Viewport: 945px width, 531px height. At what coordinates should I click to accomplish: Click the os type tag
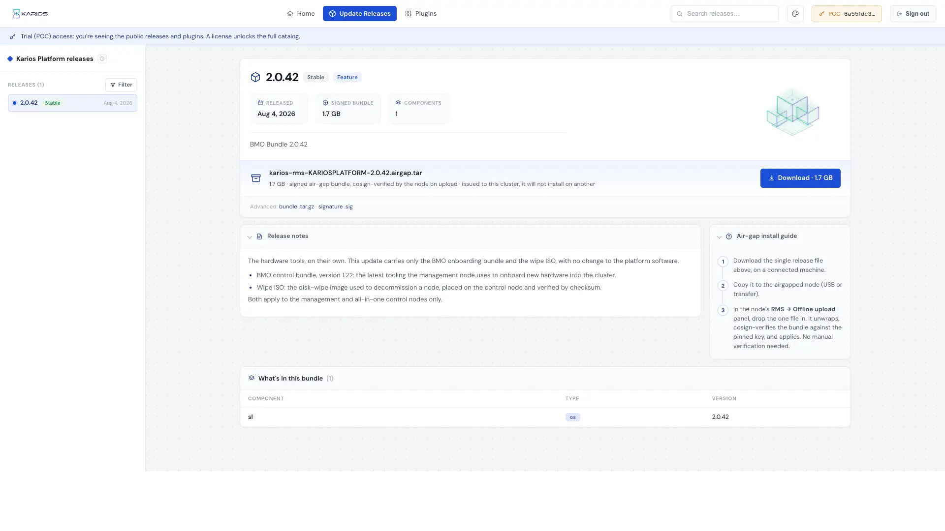click(572, 417)
